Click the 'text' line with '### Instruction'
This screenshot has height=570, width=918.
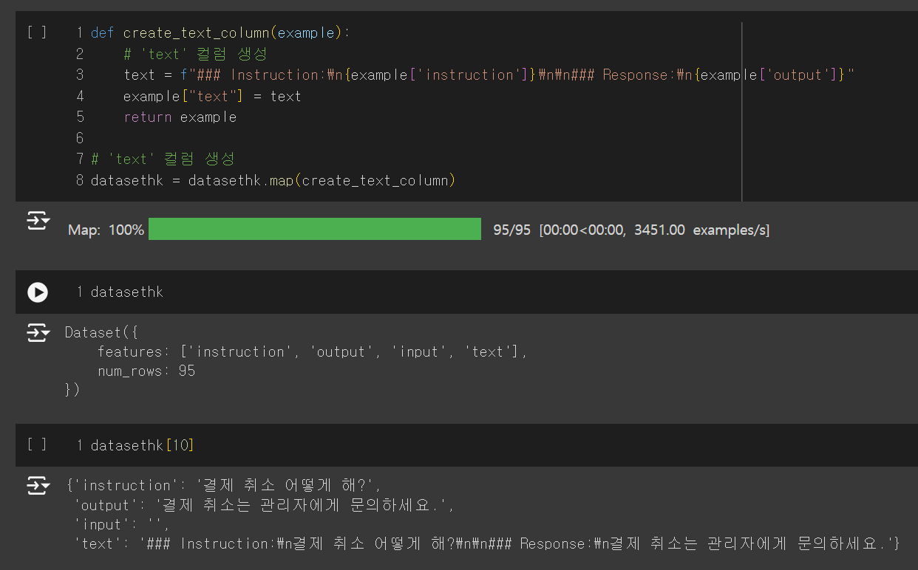[487, 543]
